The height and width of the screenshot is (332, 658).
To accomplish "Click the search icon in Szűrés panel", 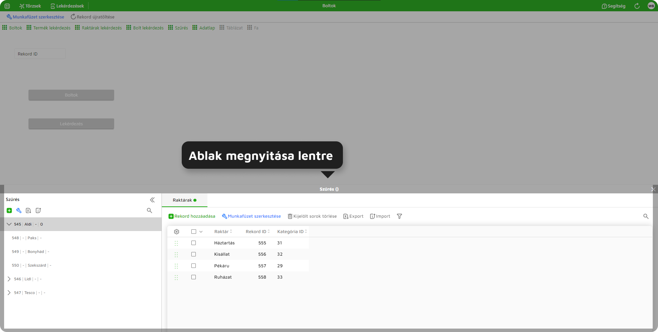I will pos(149,210).
